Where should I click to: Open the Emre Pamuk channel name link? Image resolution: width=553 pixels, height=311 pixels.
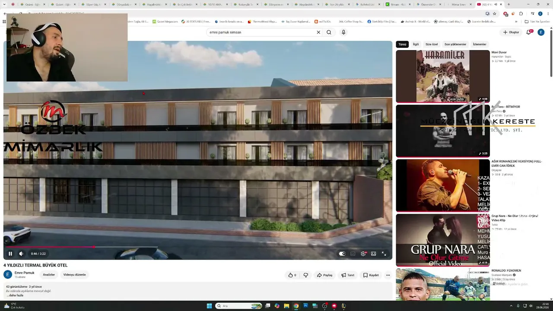click(24, 273)
